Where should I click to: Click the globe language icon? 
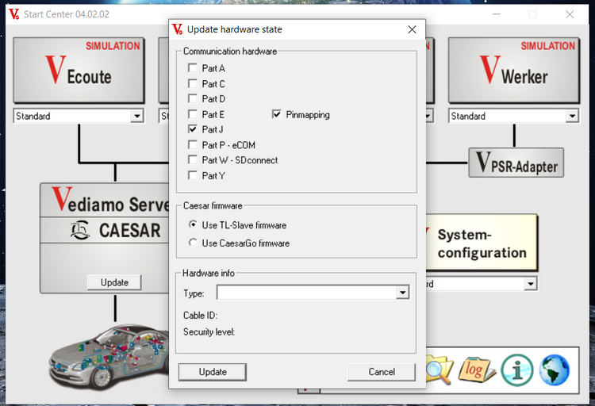click(x=555, y=370)
